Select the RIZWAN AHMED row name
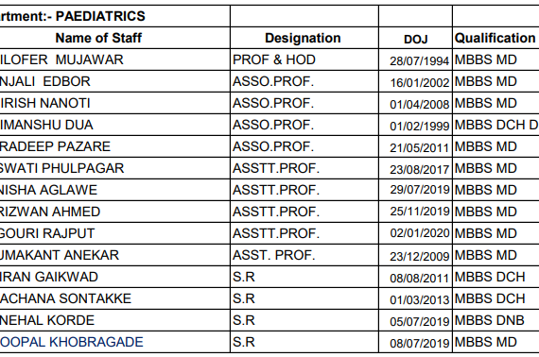This screenshot has height=357, width=539. [x=50, y=212]
